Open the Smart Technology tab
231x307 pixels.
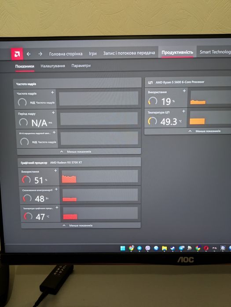tap(215, 52)
